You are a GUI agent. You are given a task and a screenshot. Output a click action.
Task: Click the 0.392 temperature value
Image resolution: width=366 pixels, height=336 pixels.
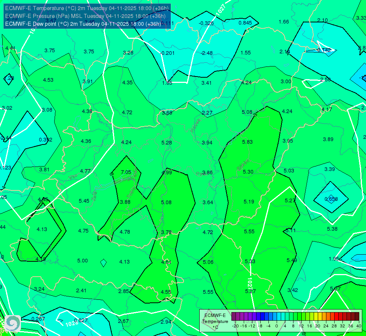click(x=46, y=140)
